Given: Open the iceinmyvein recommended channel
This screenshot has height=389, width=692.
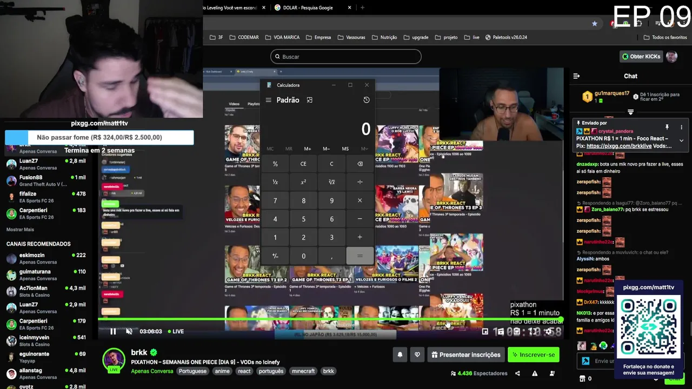Looking at the screenshot, I should tap(46, 340).
